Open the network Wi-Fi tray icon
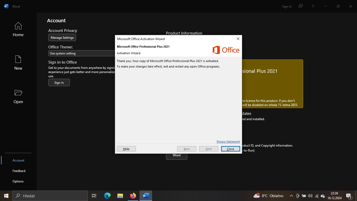 [x=317, y=196]
